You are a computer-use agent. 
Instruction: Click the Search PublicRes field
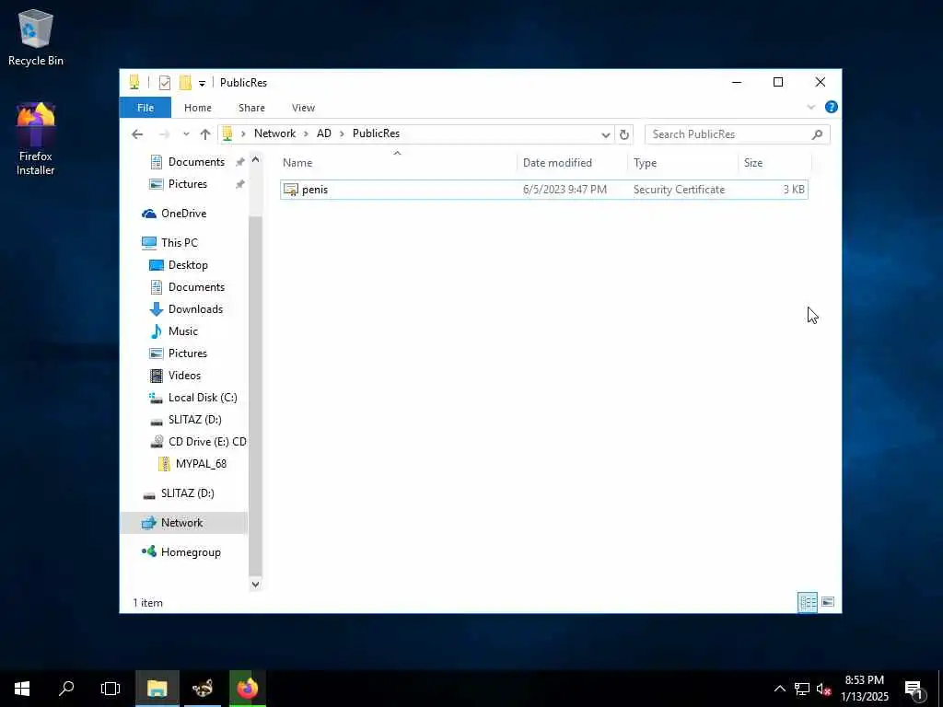(737, 134)
